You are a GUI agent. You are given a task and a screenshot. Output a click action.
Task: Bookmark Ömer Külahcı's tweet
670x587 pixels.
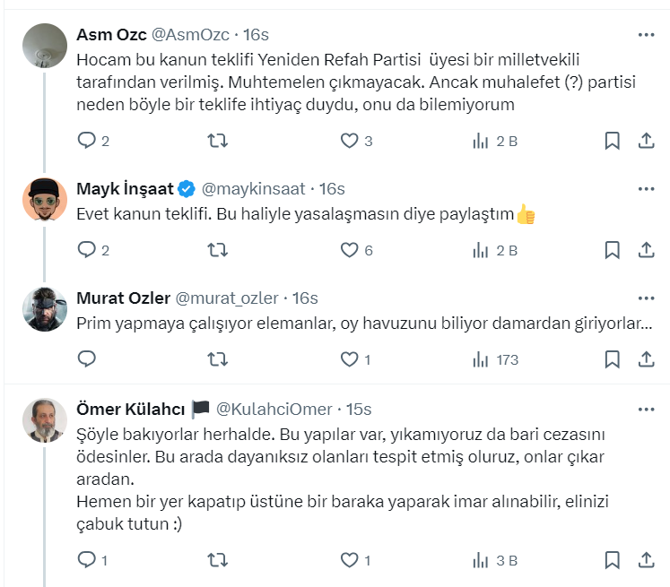[x=612, y=560]
